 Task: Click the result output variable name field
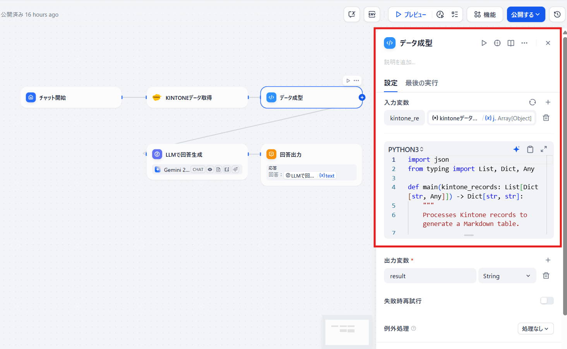430,276
